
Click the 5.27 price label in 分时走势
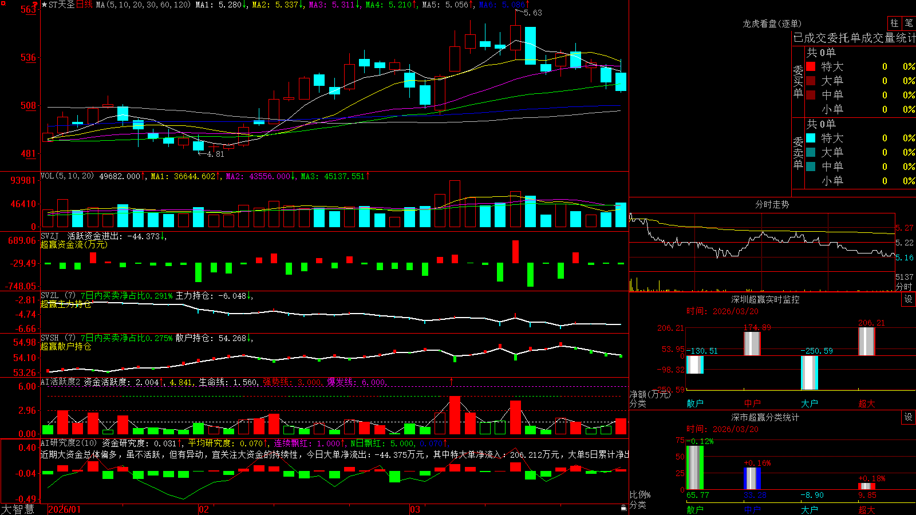tap(905, 228)
